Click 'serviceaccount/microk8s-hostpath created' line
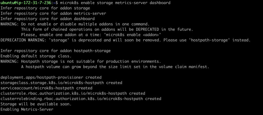The width and height of the screenshot is (263, 115). pyautogui.click(x=46, y=88)
